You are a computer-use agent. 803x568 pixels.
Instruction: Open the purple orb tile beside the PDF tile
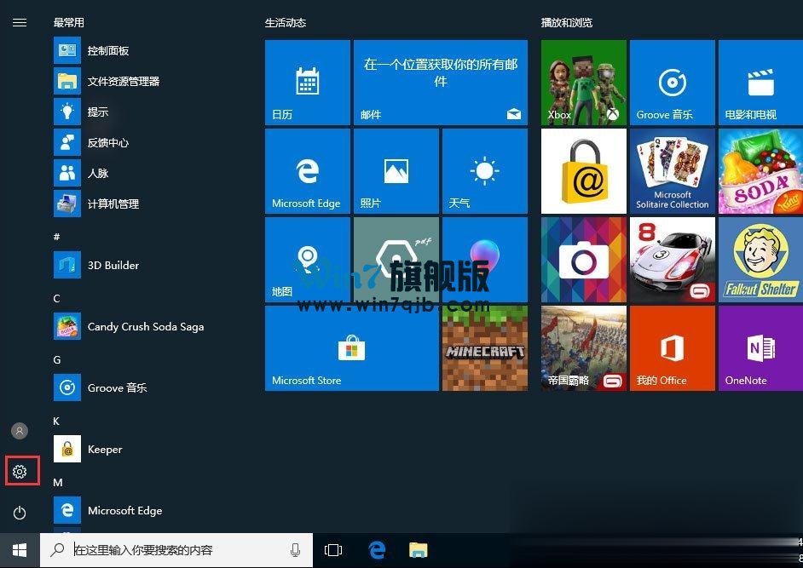484,260
